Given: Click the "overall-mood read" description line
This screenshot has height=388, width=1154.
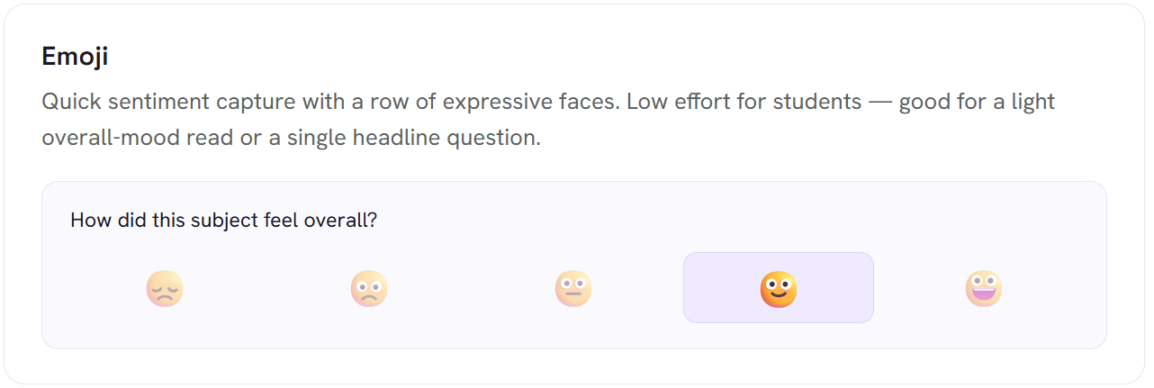Looking at the screenshot, I should (291, 140).
